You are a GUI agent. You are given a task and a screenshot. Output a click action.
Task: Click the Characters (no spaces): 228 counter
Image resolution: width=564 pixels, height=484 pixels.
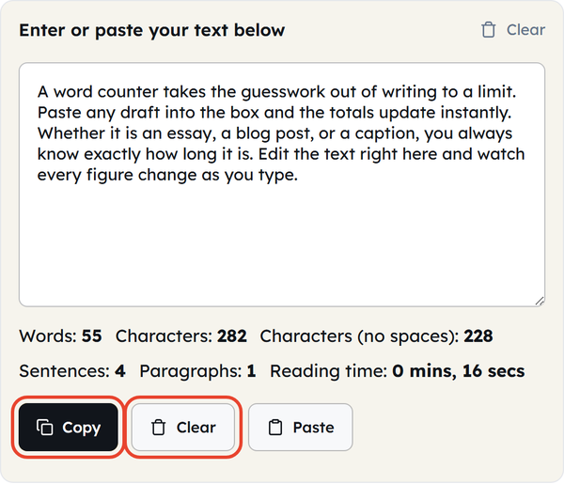(x=376, y=336)
